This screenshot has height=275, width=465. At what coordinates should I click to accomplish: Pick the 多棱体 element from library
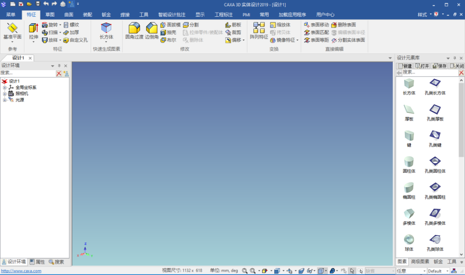click(x=409, y=216)
